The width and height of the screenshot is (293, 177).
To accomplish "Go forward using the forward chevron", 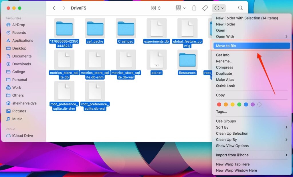I will (64, 8).
